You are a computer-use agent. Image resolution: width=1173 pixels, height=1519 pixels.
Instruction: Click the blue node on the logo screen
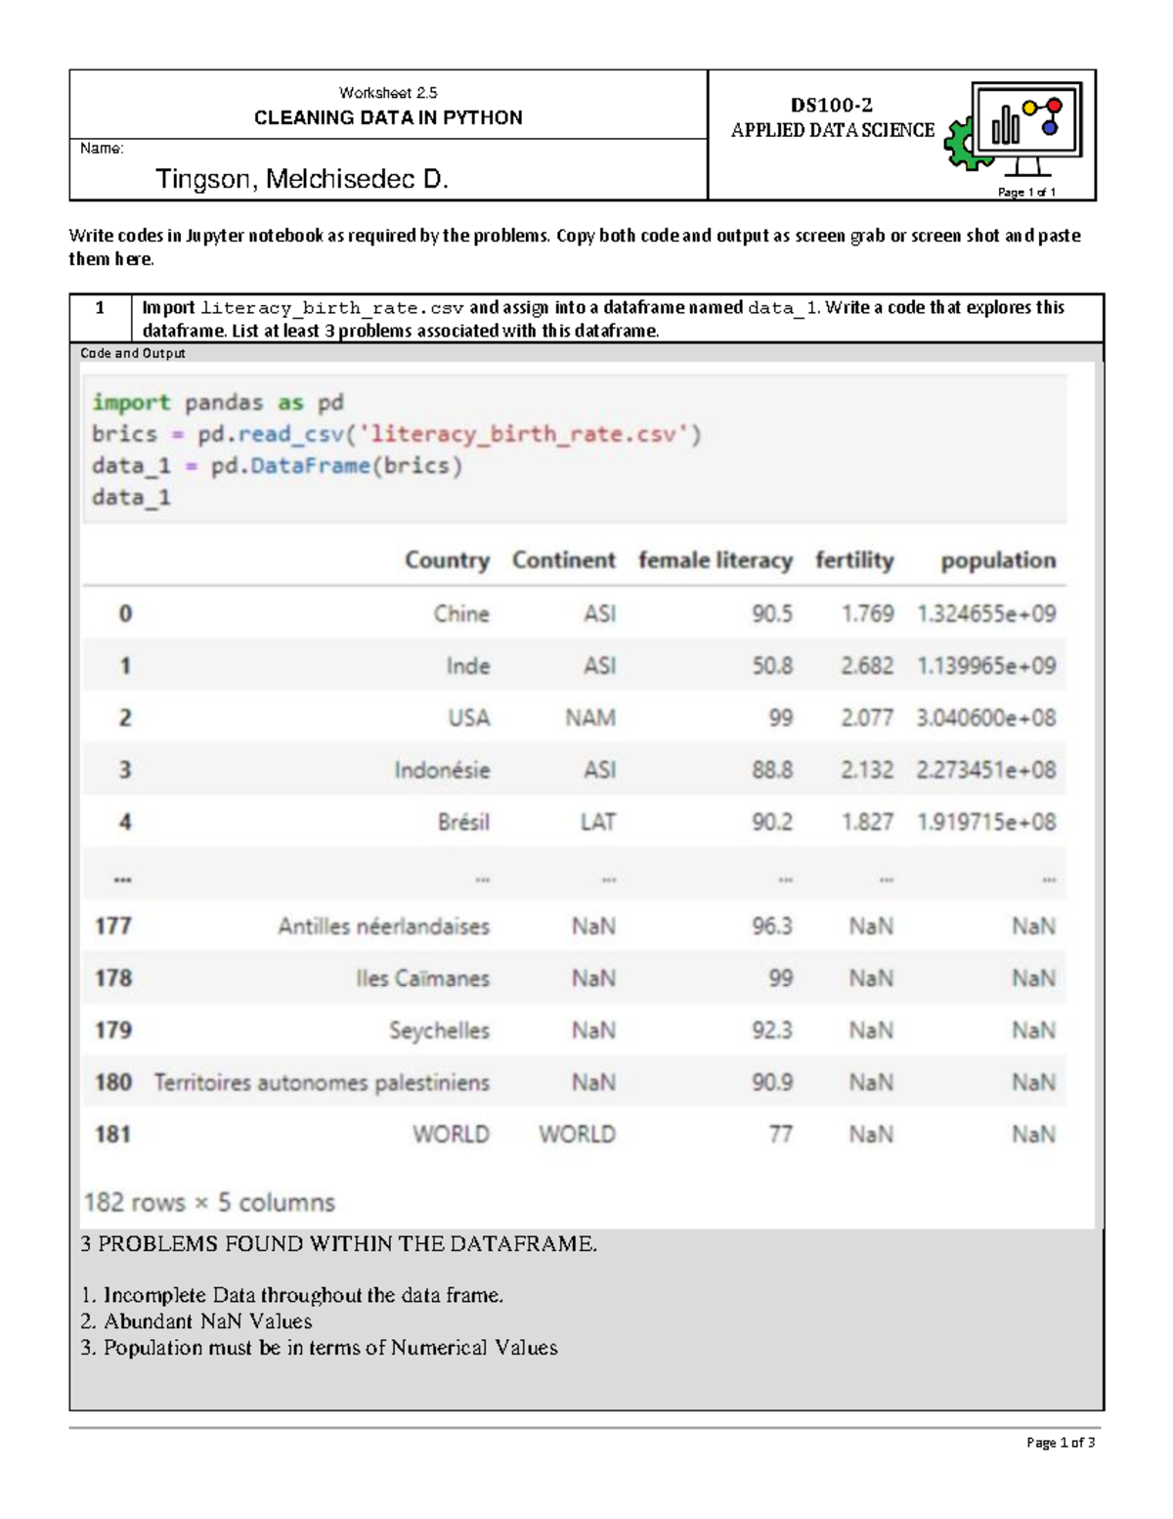pyautogui.click(x=1050, y=128)
